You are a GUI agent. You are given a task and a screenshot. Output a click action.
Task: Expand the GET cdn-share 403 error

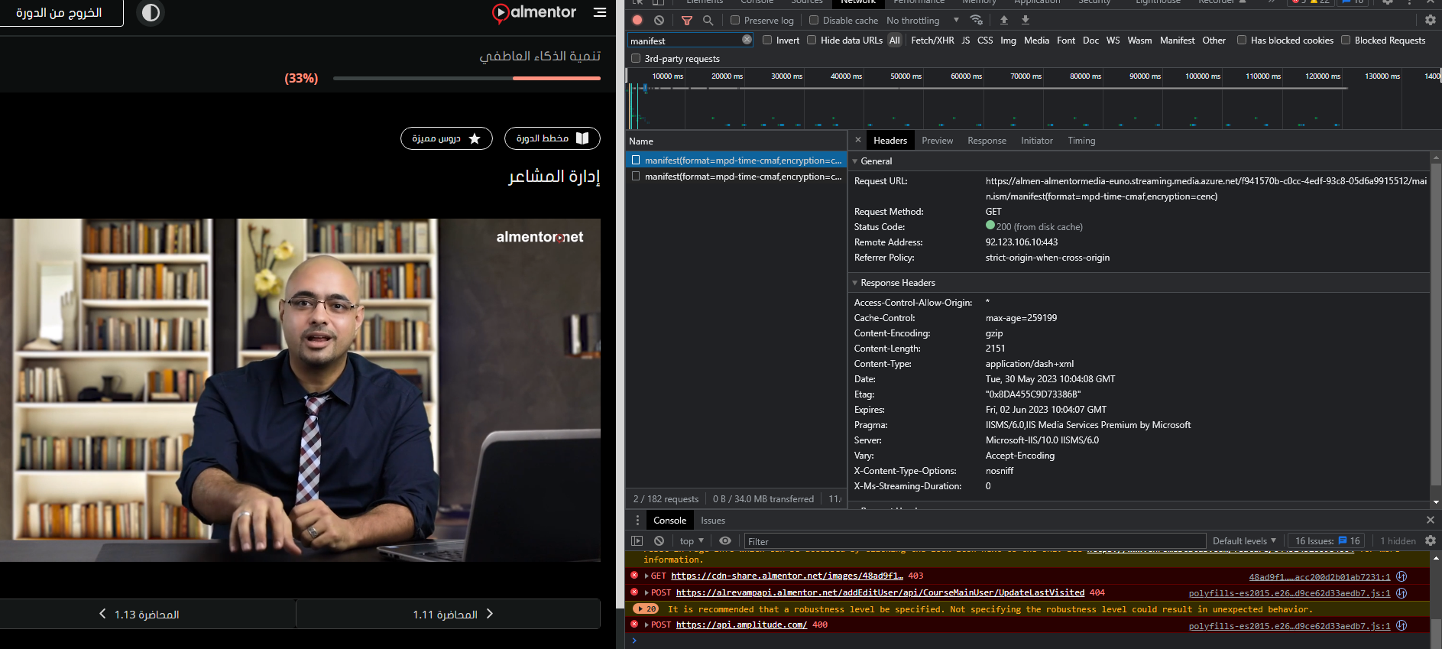[646, 576]
